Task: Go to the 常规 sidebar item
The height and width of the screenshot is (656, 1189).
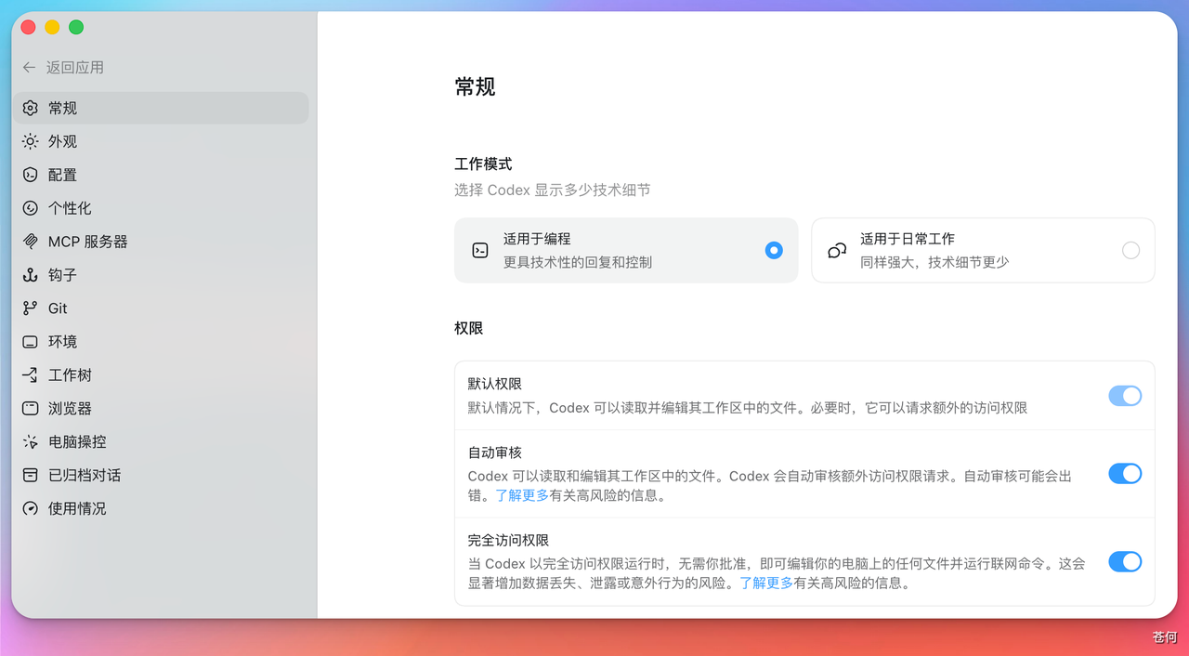Action: pos(161,108)
